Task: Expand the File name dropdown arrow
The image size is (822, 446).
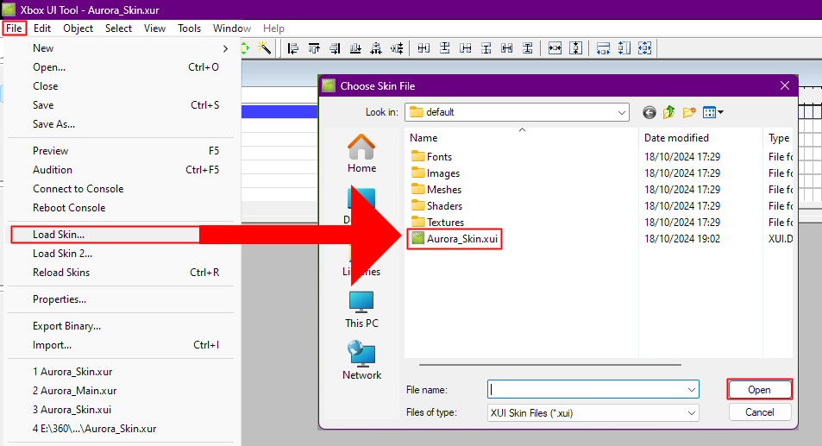Action: (x=692, y=389)
